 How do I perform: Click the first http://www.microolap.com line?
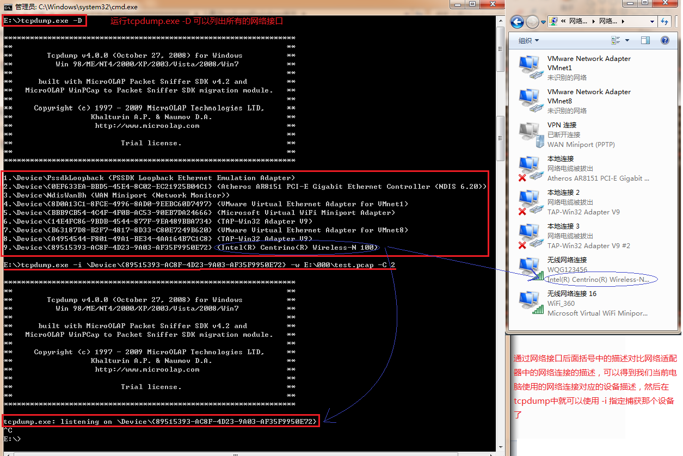pos(147,126)
